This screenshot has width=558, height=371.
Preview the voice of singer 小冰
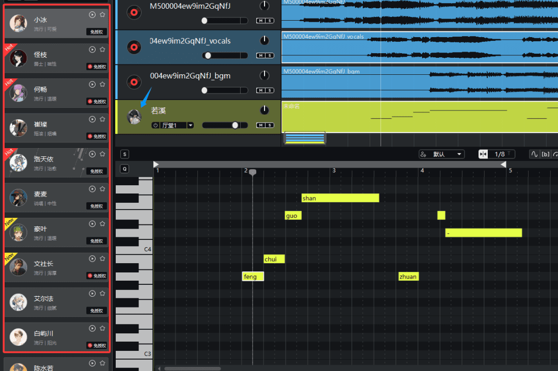click(x=92, y=14)
